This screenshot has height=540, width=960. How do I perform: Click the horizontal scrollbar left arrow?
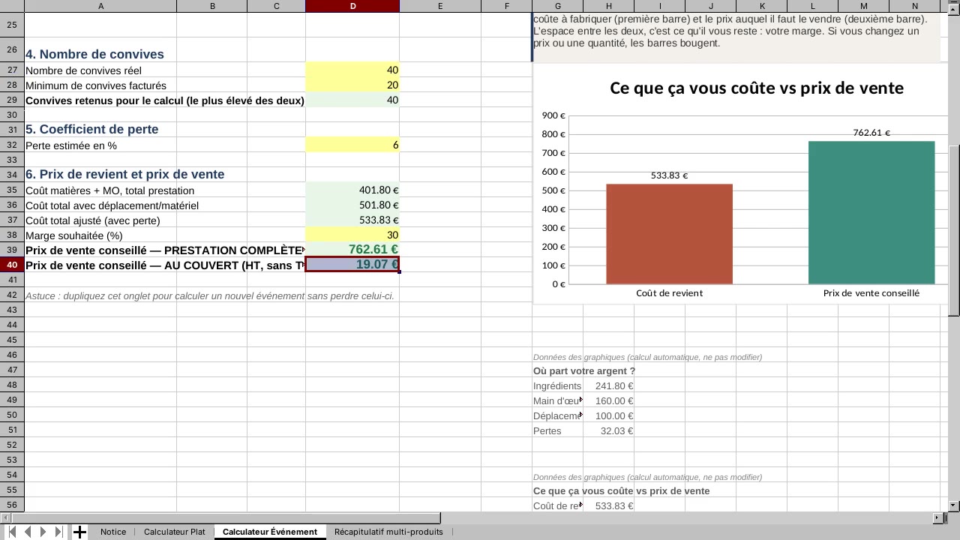4,517
